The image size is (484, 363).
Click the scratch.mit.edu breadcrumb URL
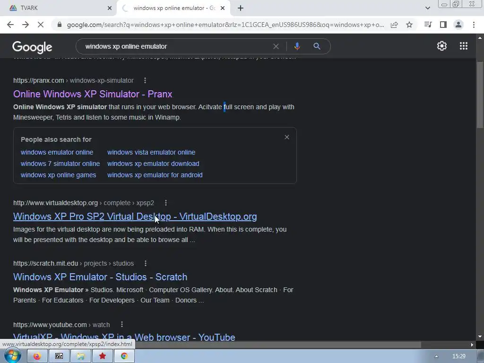point(73,263)
